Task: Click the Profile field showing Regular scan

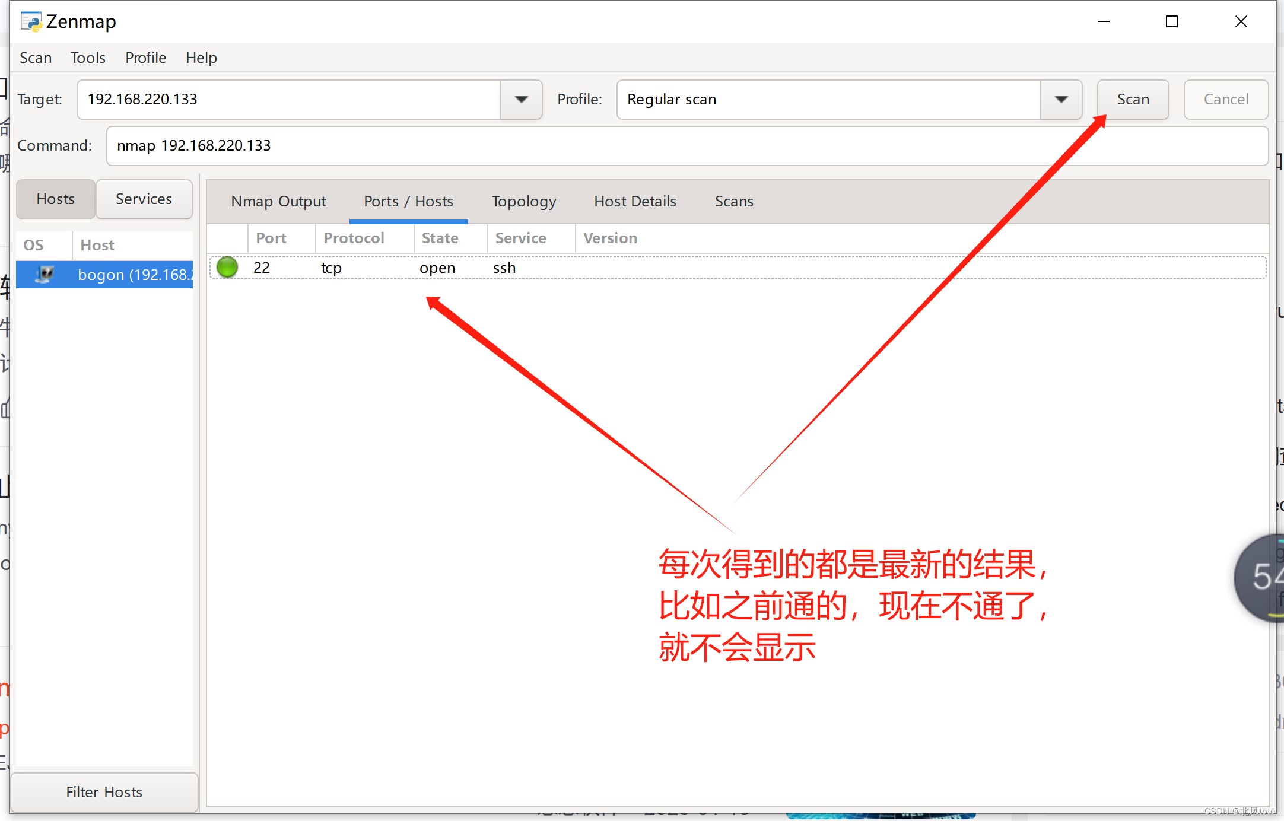Action: [829, 100]
